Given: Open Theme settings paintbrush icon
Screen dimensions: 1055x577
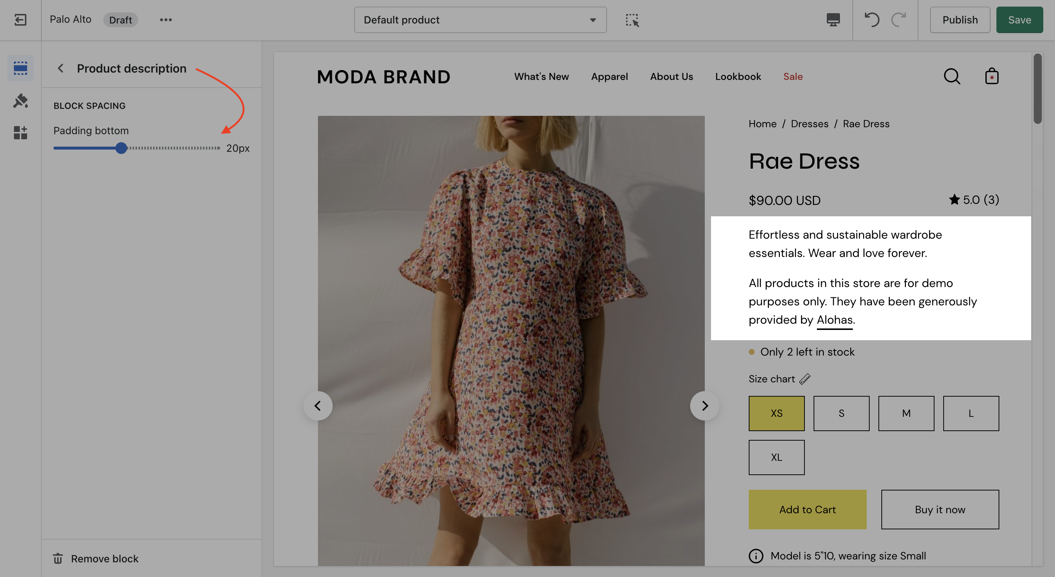Looking at the screenshot, I should (x=20, y=100).
